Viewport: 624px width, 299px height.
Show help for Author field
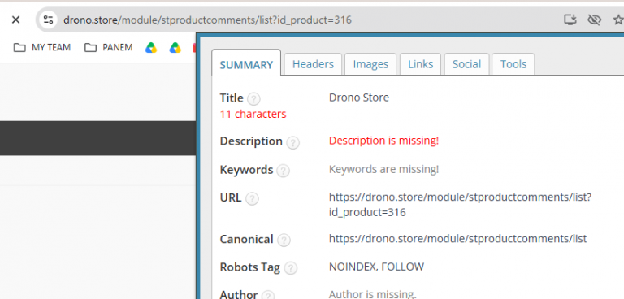[268, 296]
